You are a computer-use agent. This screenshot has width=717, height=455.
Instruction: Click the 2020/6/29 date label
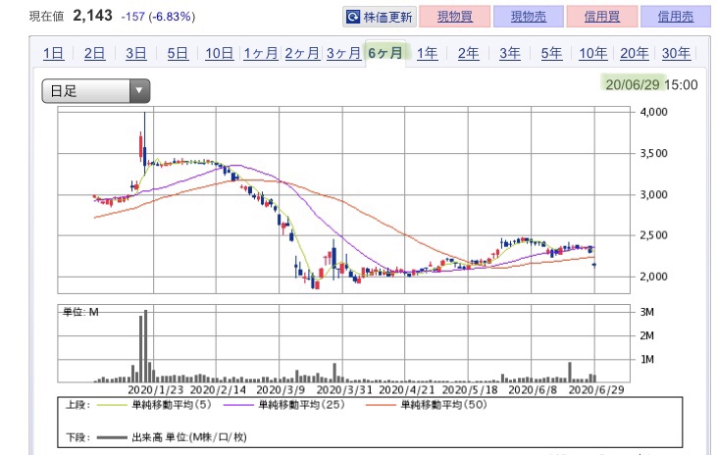(x=596, y=390)
